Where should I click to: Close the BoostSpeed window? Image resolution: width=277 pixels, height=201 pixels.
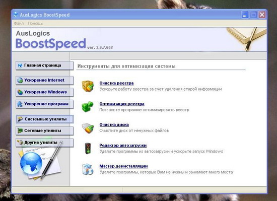point(262,15)
